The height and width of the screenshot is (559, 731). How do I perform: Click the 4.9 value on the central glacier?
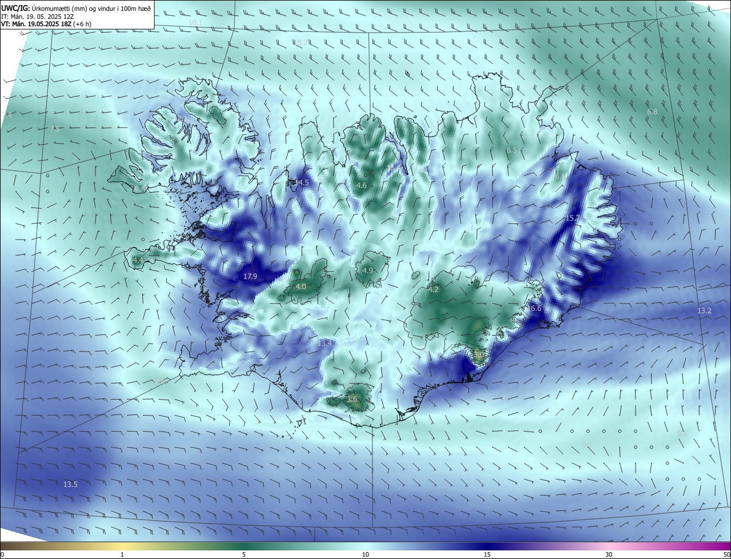(x=368, y=271)
